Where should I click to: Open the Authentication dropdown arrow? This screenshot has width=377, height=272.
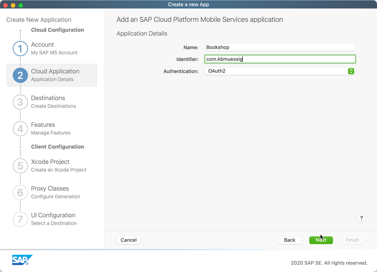click(351, 71)
